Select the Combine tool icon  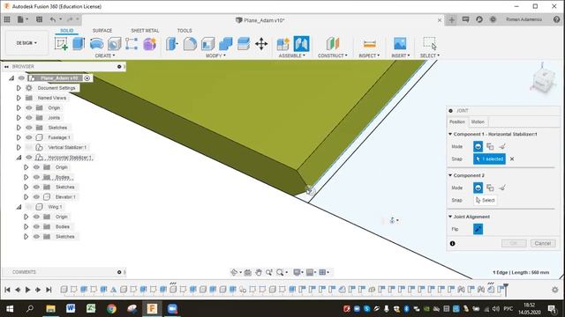(226, 44)
